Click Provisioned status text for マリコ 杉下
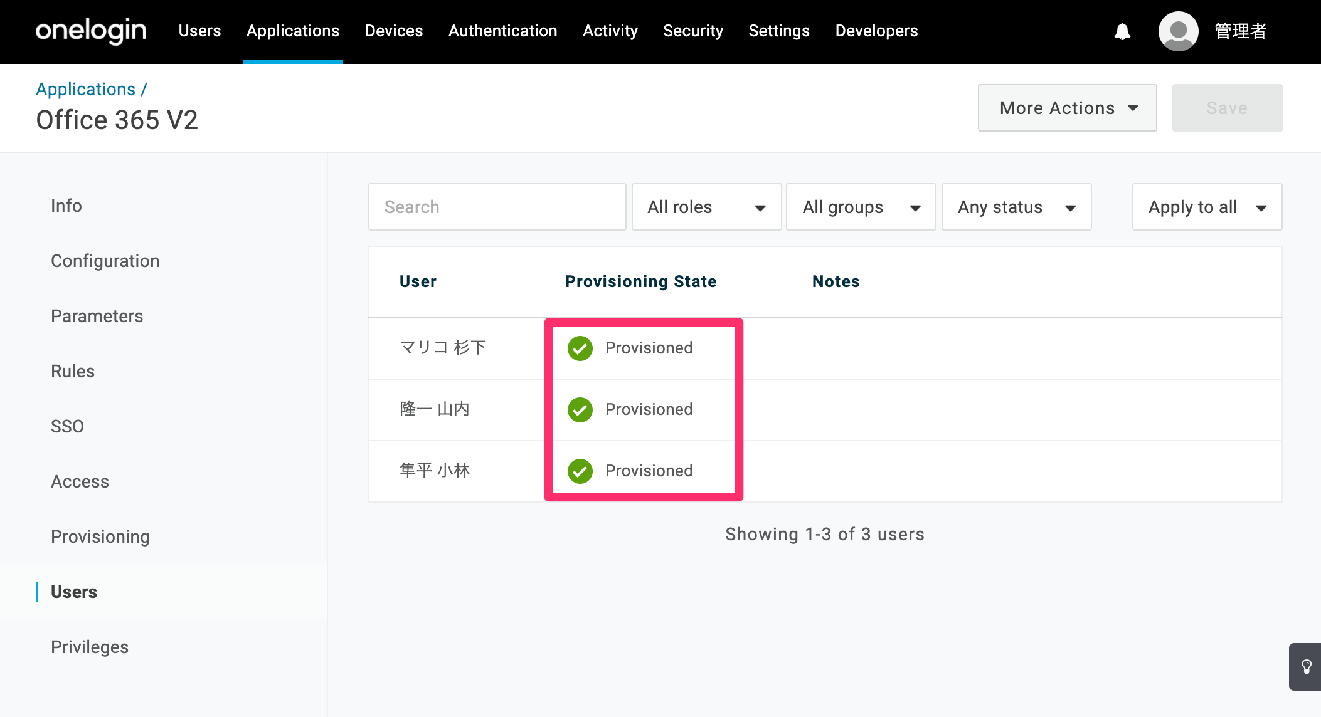 649,348
